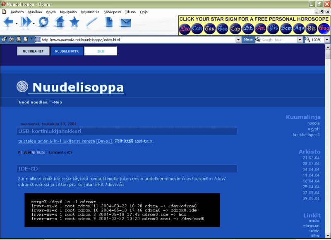Open mail with the envelope icon
The image size is (331, 240).
pos(125,23)
